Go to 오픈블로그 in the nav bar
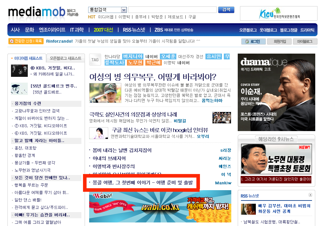The width and height of the screenshot is (323, 226). tap(248, 30)
